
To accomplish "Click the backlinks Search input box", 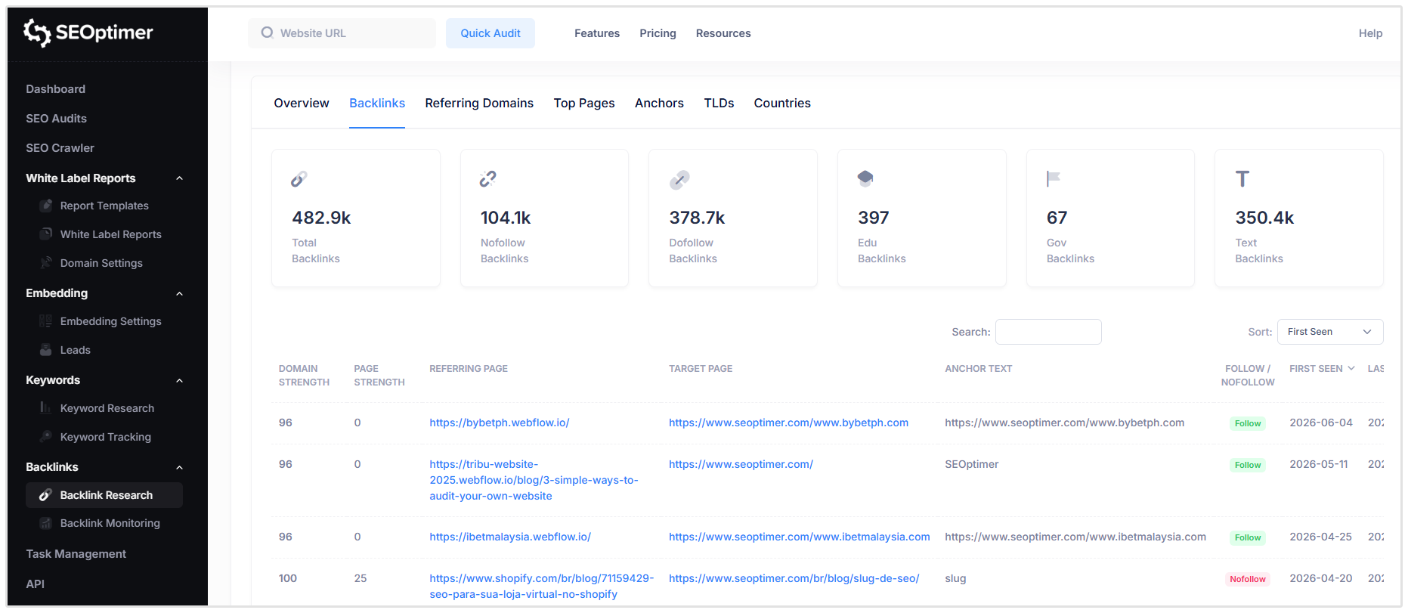I will 1048,332.
